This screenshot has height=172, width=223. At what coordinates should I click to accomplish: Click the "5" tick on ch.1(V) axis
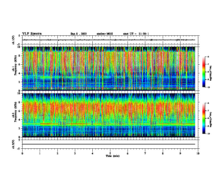19,36
